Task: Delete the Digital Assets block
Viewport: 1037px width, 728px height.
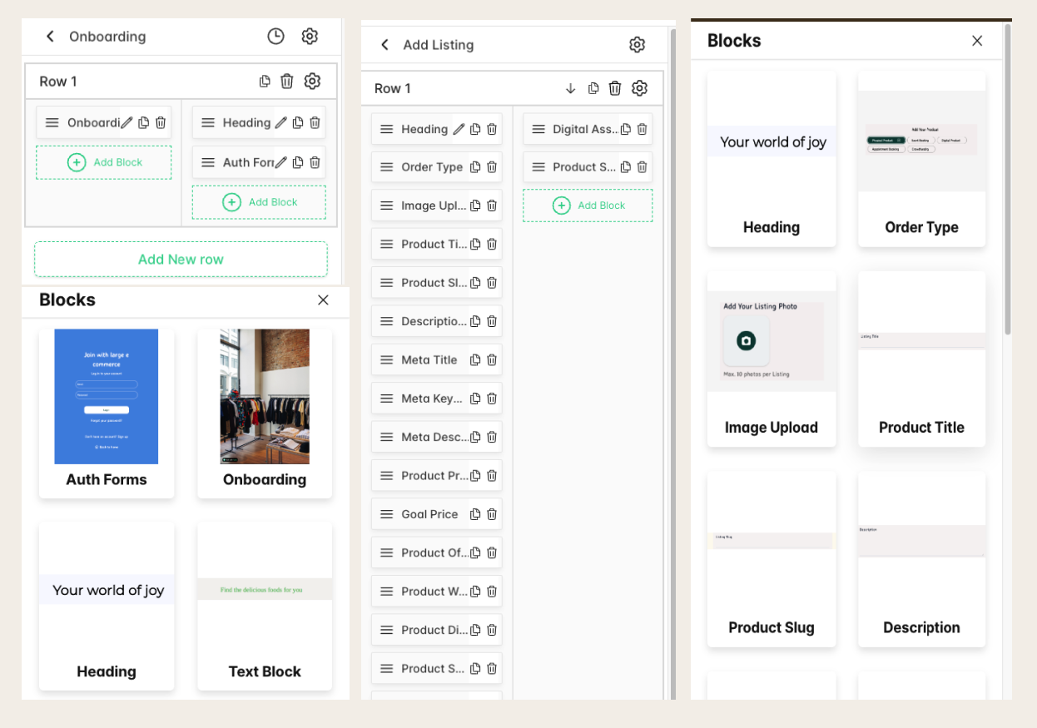Action: point(642,129)
